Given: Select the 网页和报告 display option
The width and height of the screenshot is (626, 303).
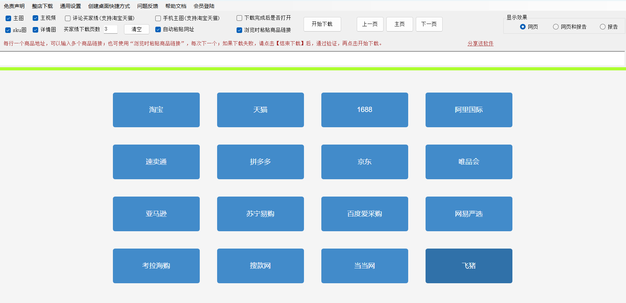Looking at the screenshot, I should point(556,27).
